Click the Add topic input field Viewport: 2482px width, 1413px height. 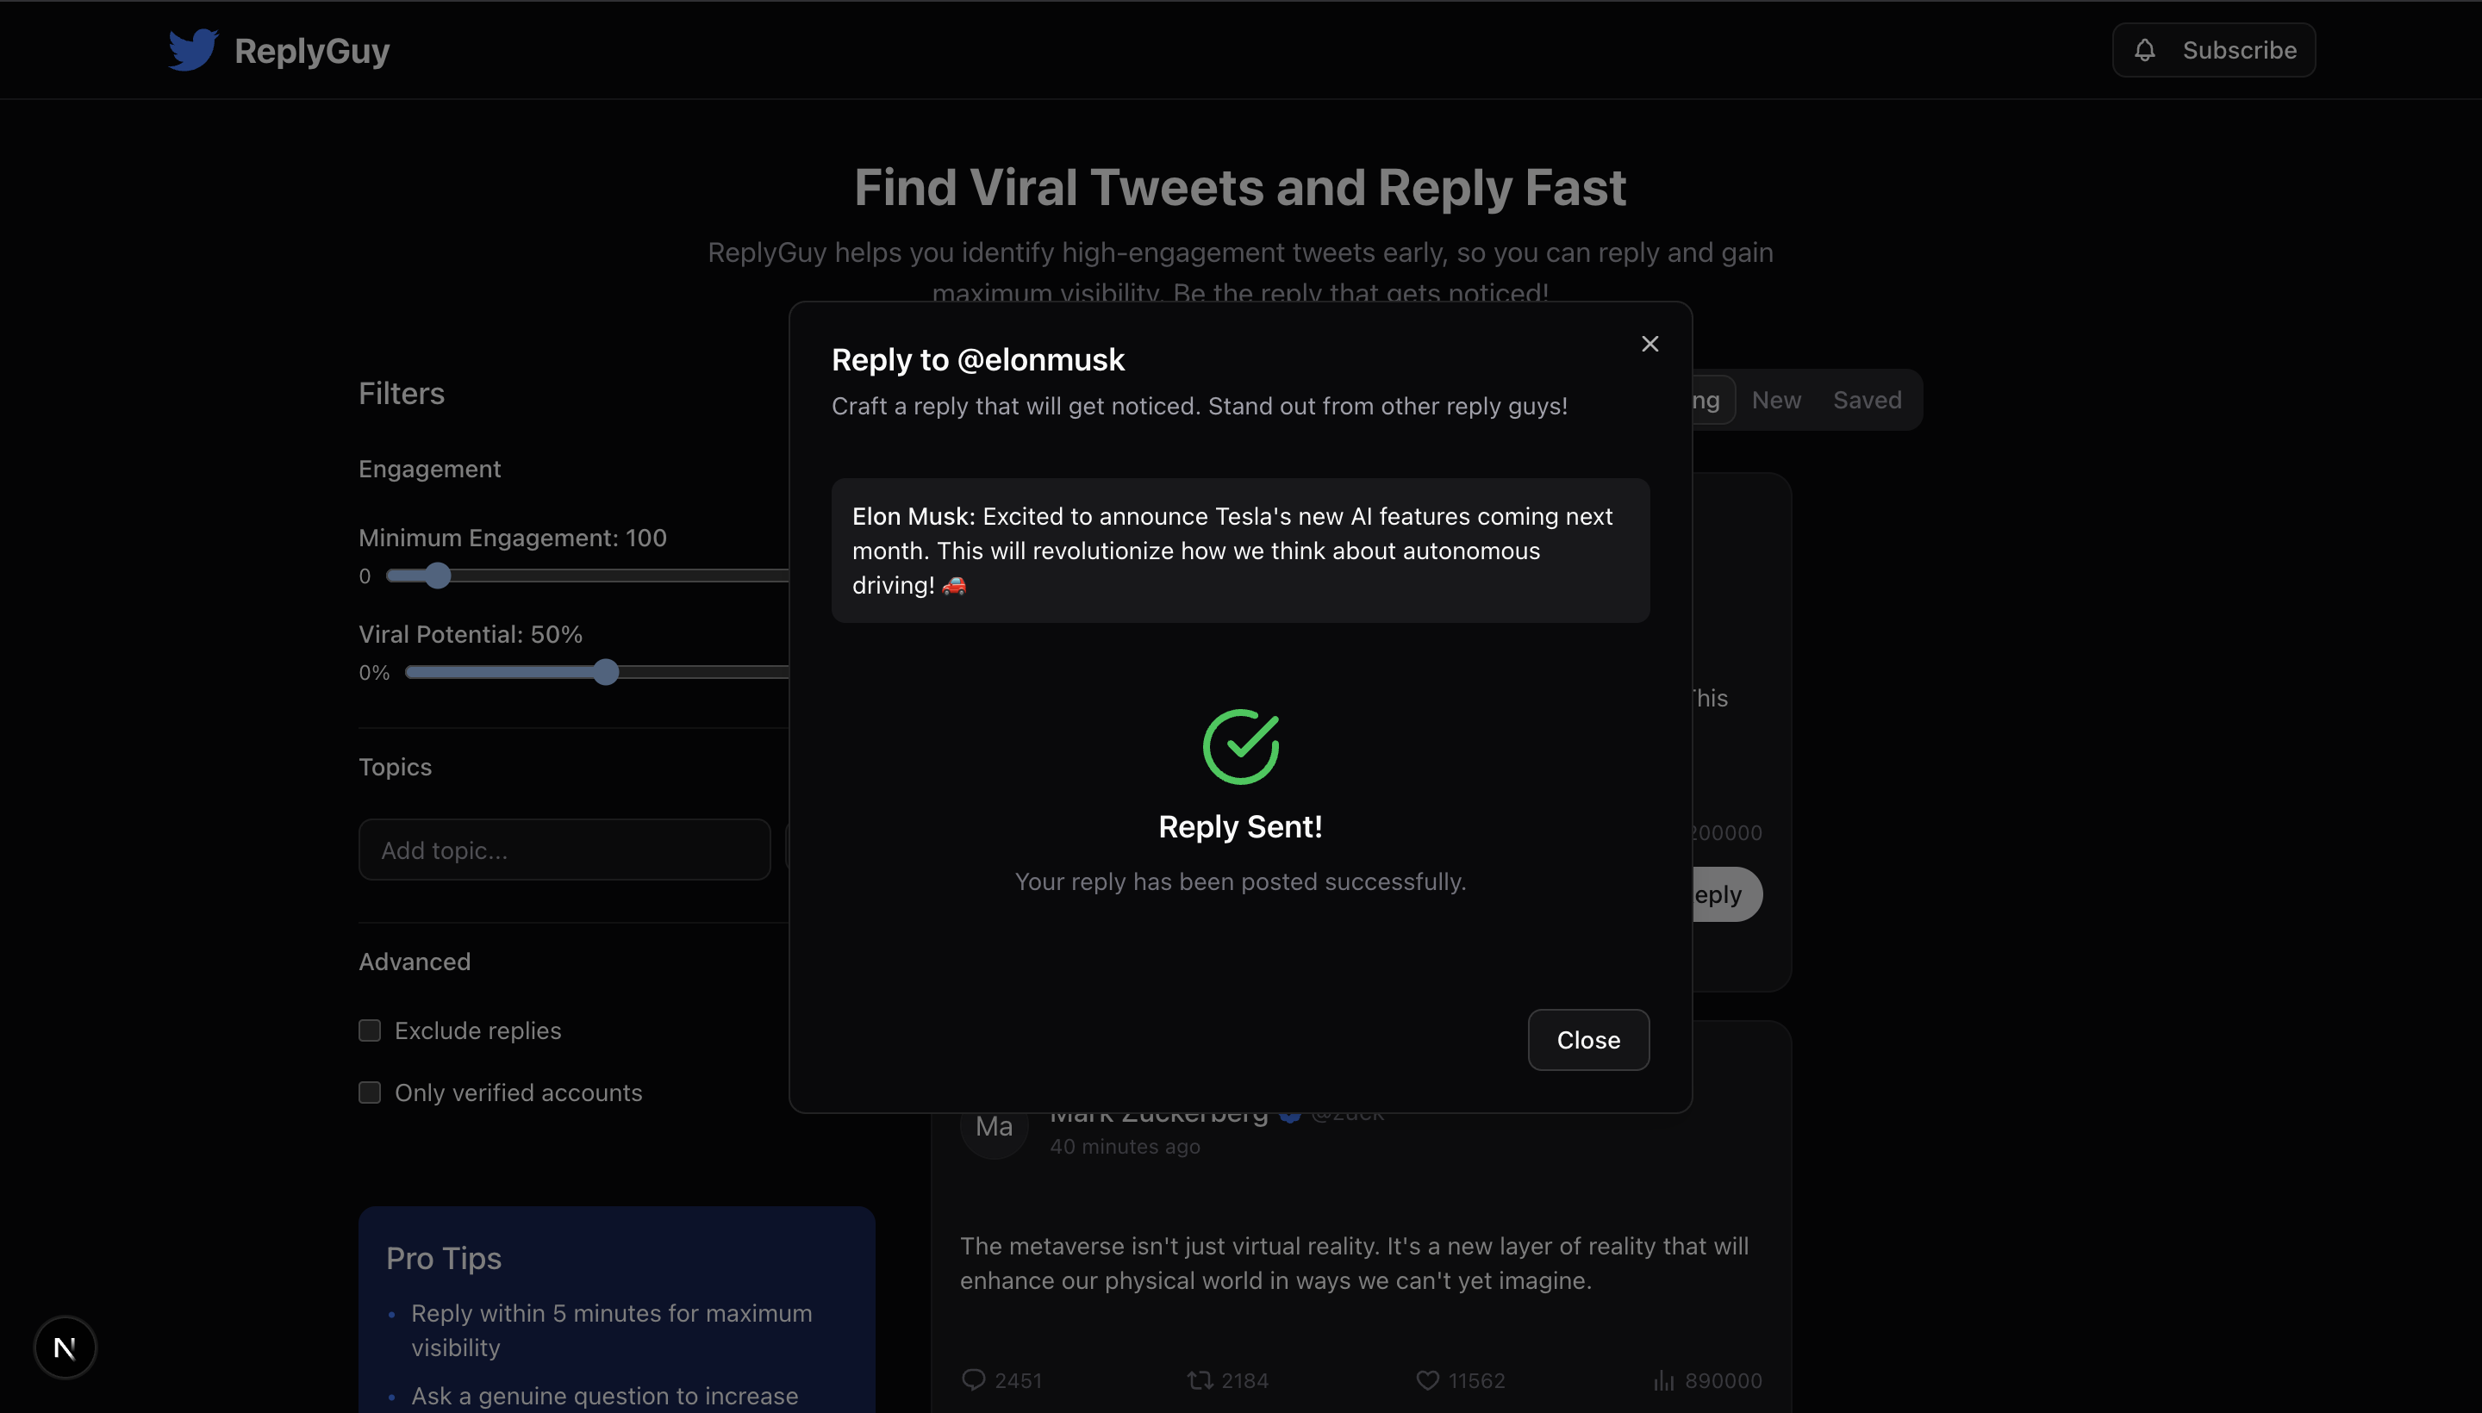(x=565, y=850)
